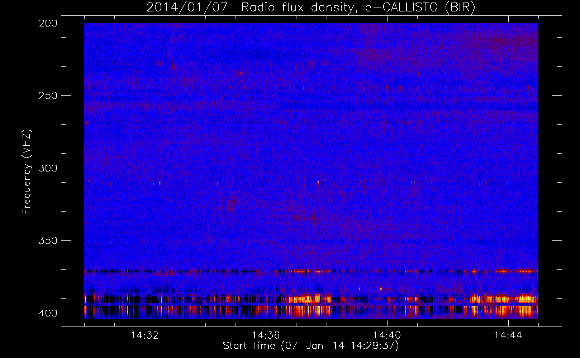
Task: Click the 250 frequency tick label
Action: click(x=48, y=96)
